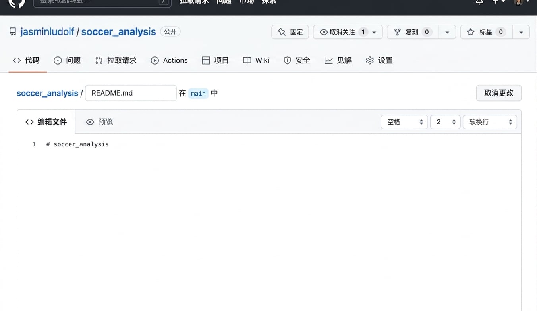Open the Wiki tab
Image resolution: width=537 pixels, height=311 pixels.
click(x=256, y=60)
